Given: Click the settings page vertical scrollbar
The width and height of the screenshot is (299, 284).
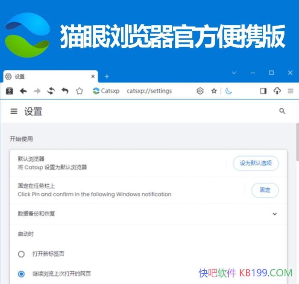Looking at the screenshot, I should pos(297,142).
